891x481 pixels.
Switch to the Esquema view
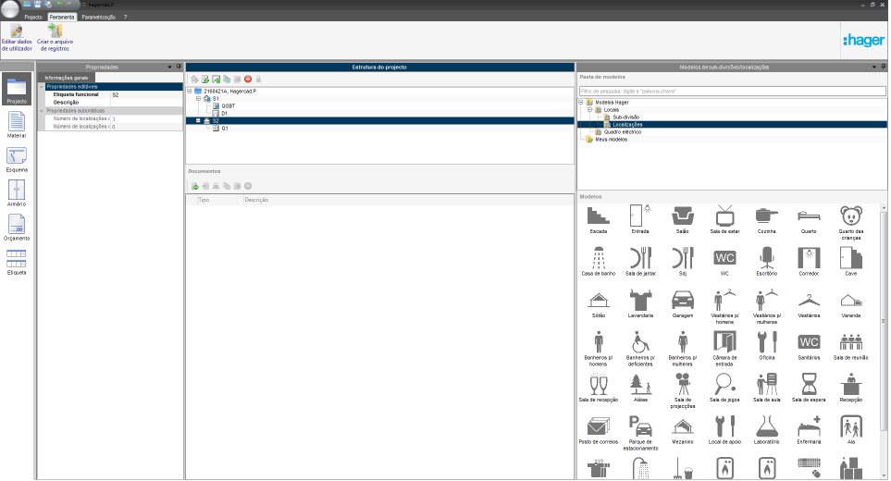tap(17, 159)
